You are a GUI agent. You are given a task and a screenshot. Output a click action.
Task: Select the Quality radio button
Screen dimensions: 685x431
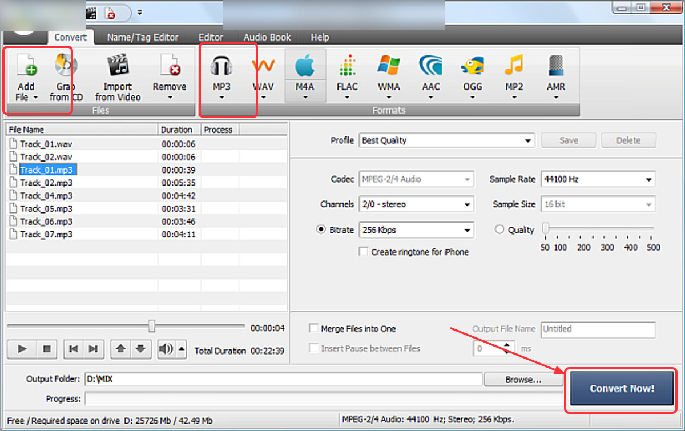(x=499, y=230)
